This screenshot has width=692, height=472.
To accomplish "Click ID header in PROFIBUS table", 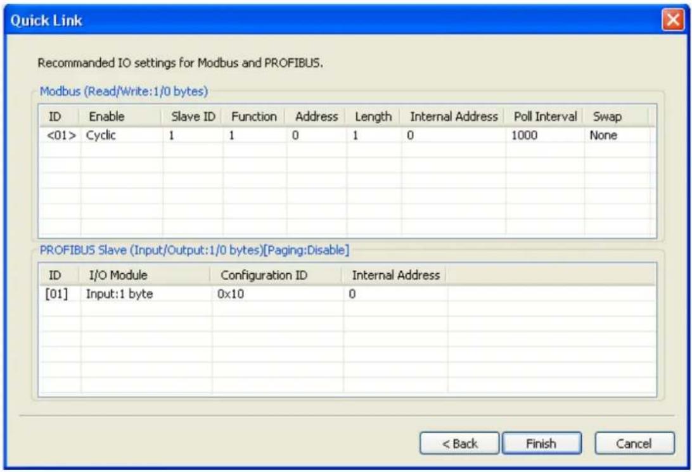I will coord(58,275).
